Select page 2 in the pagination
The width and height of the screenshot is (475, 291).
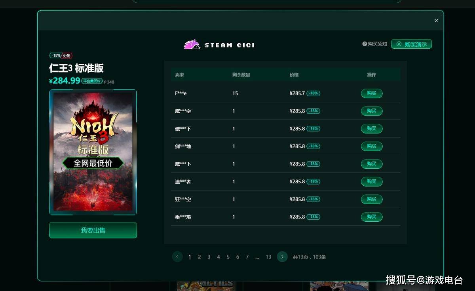click(199, 257)
